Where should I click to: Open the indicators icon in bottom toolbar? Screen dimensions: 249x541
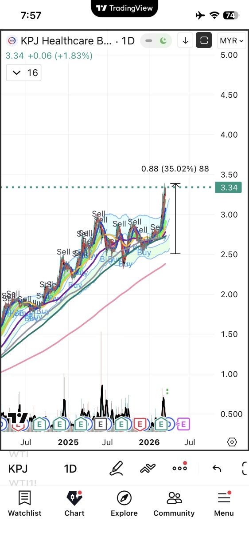(x=148, y=468)
